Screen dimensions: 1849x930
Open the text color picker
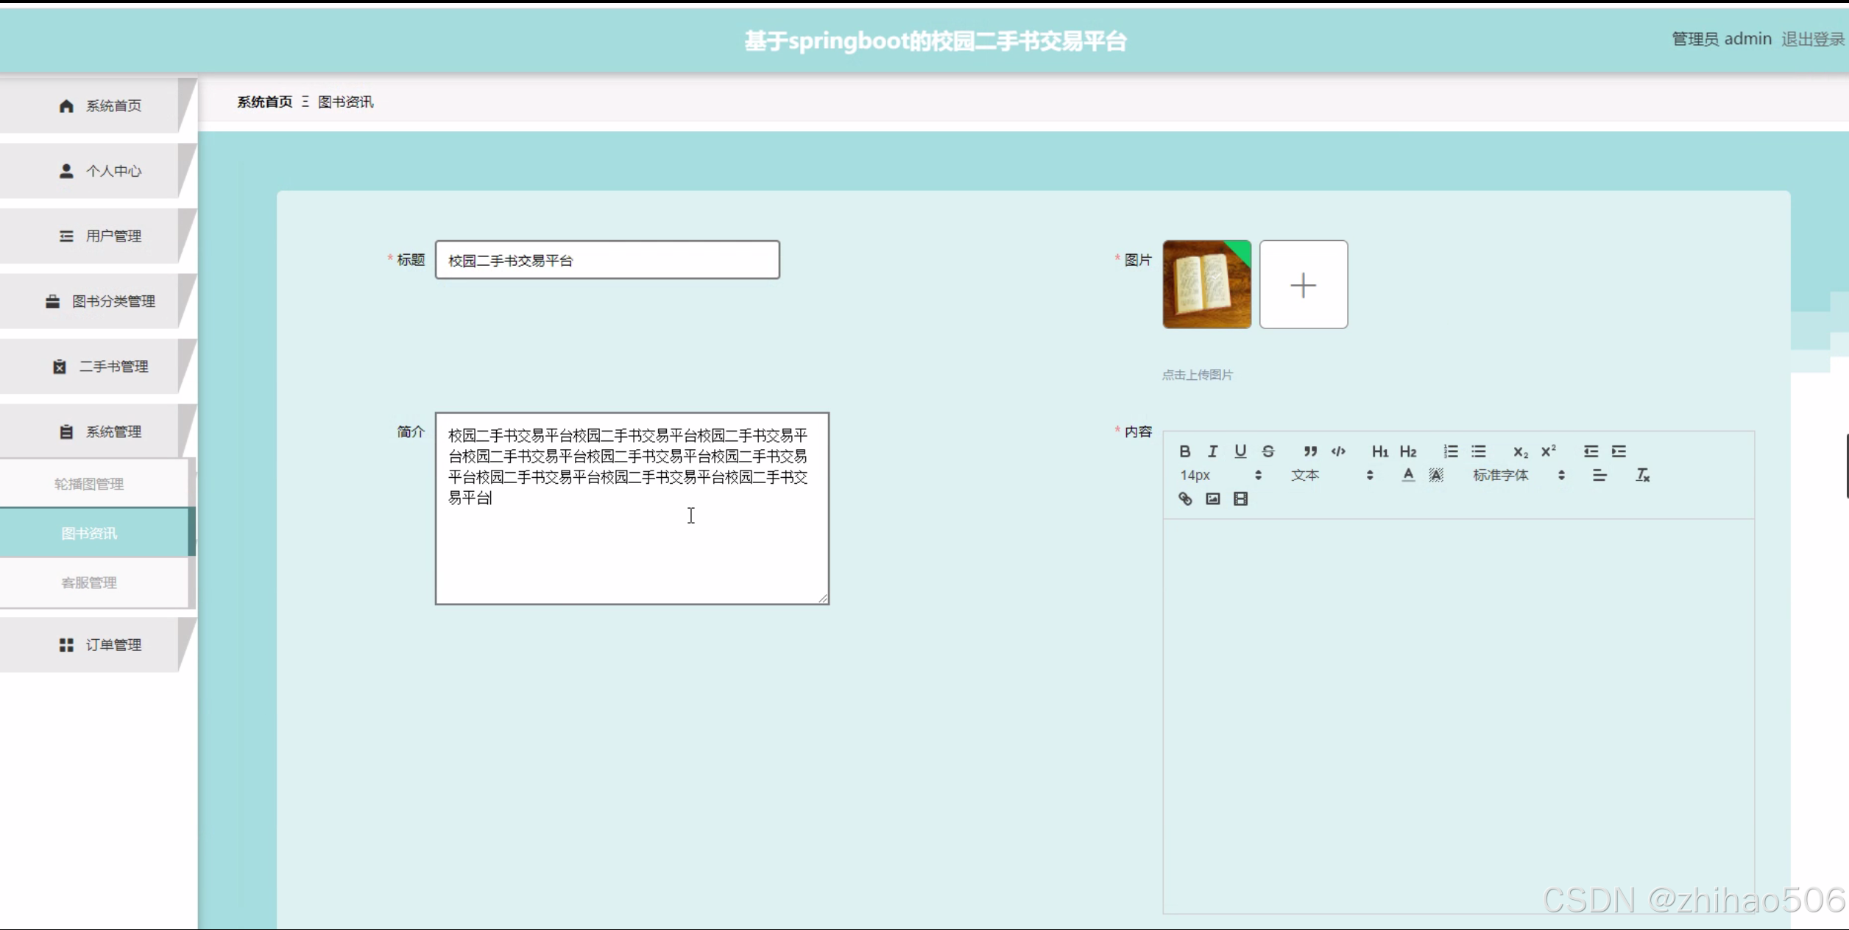[x=1407, y=476]
